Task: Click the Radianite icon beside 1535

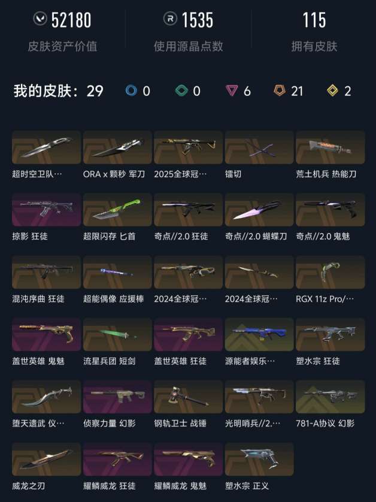Action: (x=170, y=19)
